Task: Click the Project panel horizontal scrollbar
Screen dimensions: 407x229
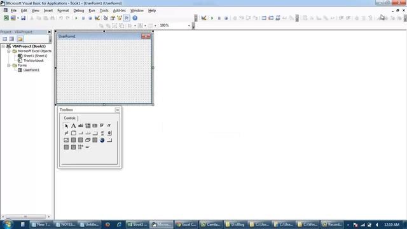Action: pyautogui.click(x=25, y=216)
